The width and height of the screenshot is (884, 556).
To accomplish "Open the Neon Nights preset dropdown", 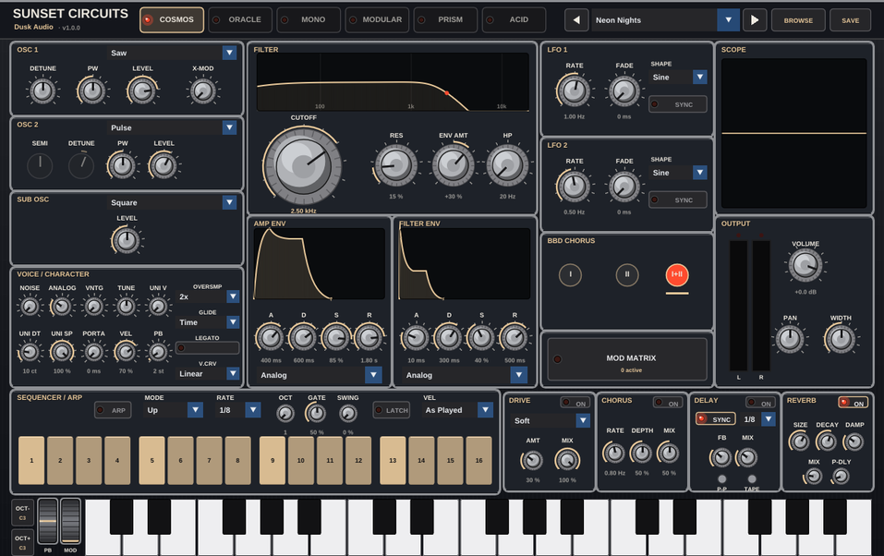I will (x=666, y=20).
